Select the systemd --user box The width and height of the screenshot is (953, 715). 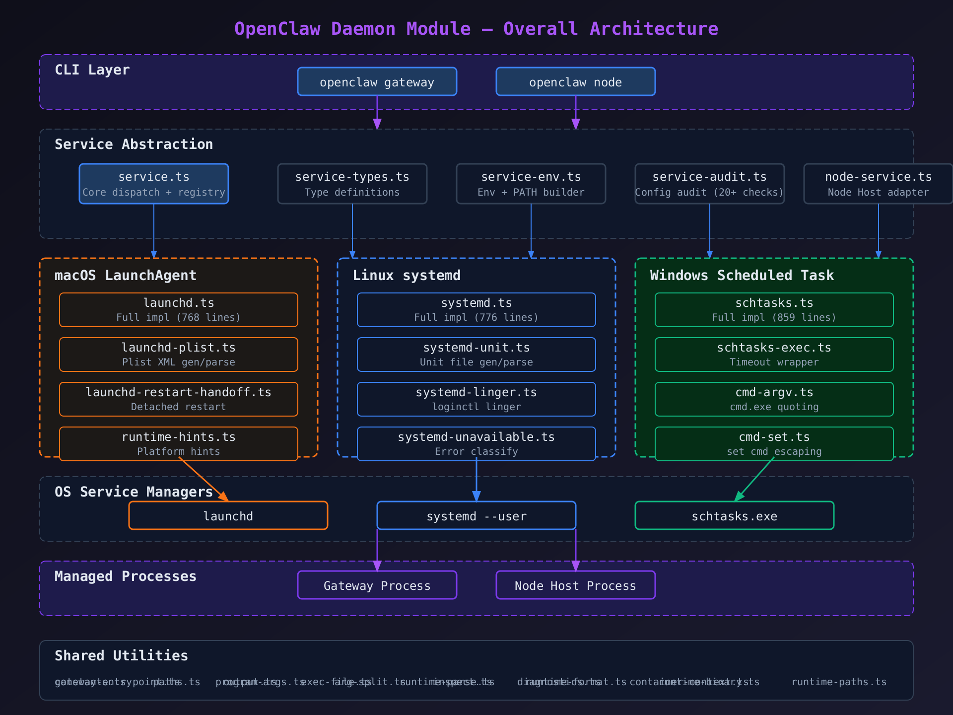pos(476,516)
